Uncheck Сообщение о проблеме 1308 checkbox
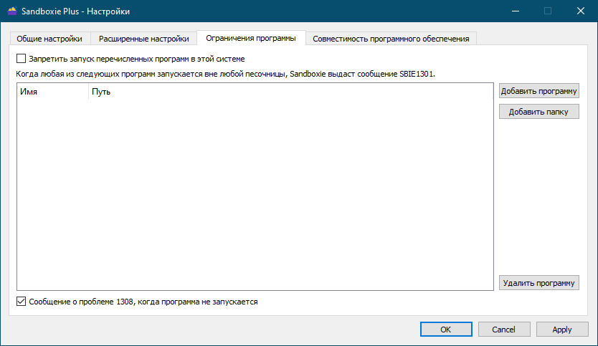598x346 pixels. tap(21, 302)
